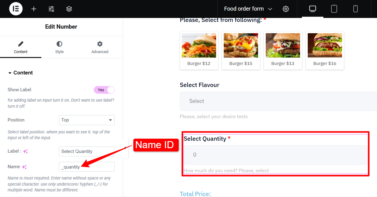Open the Elementor logo menu
The width and height of the screenshot is (377, 197).
[x=16, y=9]
